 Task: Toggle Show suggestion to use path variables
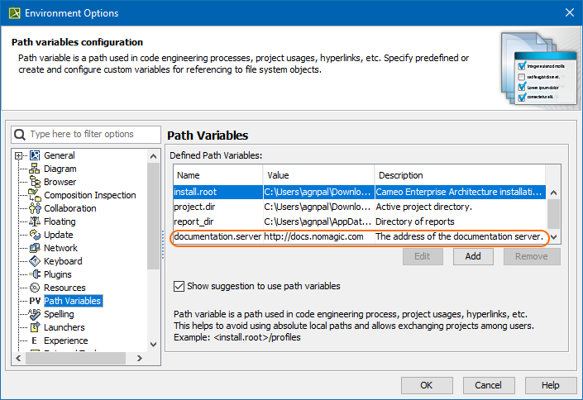(179, 287)
